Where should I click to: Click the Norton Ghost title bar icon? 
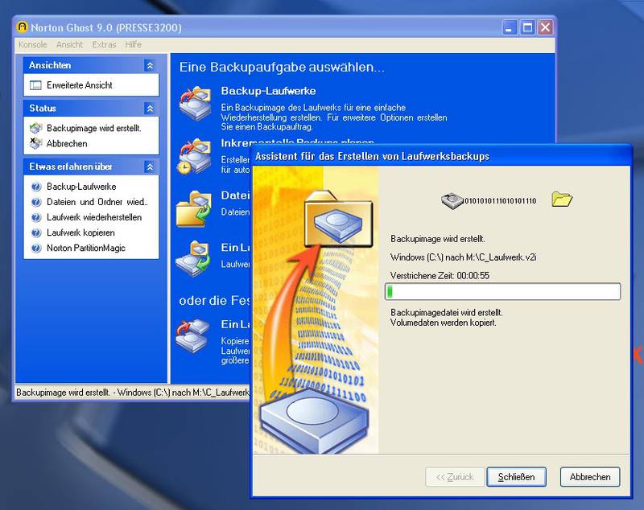(23, 27)
